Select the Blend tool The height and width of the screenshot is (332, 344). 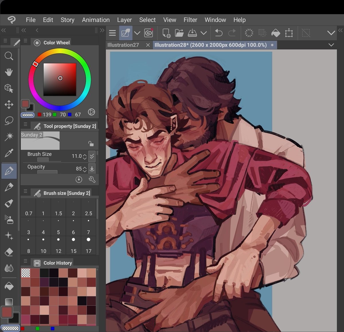point(9,268)
